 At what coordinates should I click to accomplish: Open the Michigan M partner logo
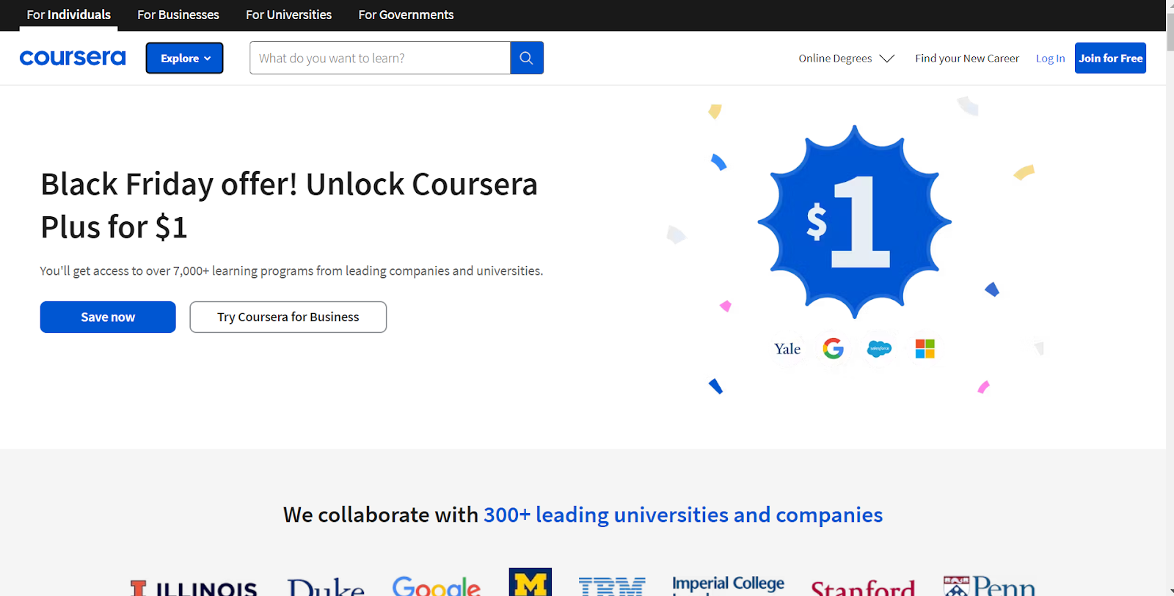click(531, 582)
